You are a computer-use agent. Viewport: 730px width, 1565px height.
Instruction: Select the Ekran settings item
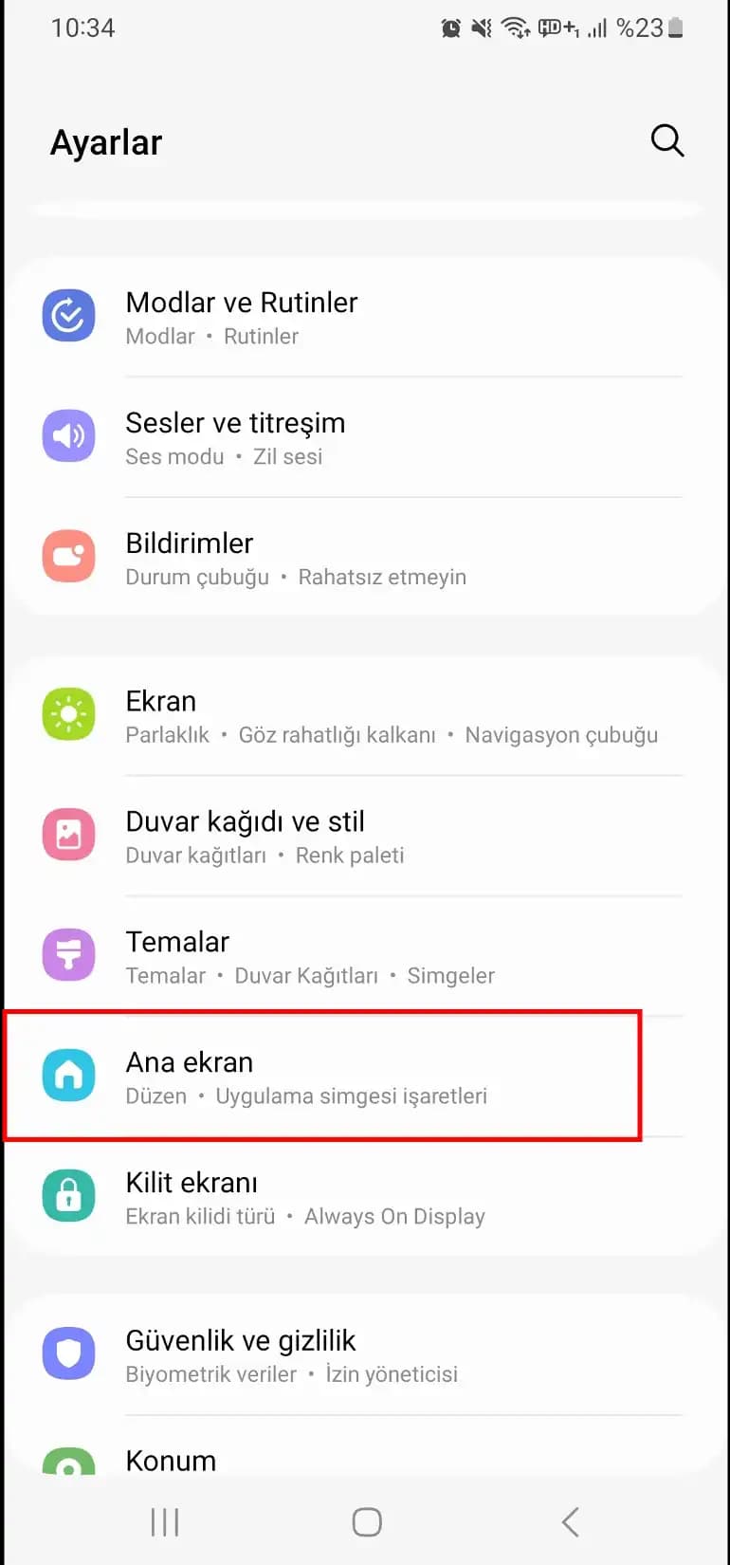(365, 715)
